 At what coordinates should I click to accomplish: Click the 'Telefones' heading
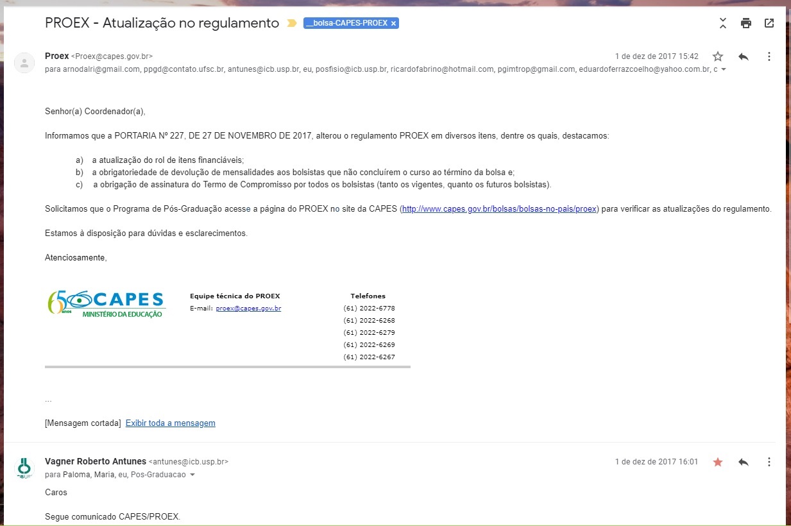(x=368, y=296)
